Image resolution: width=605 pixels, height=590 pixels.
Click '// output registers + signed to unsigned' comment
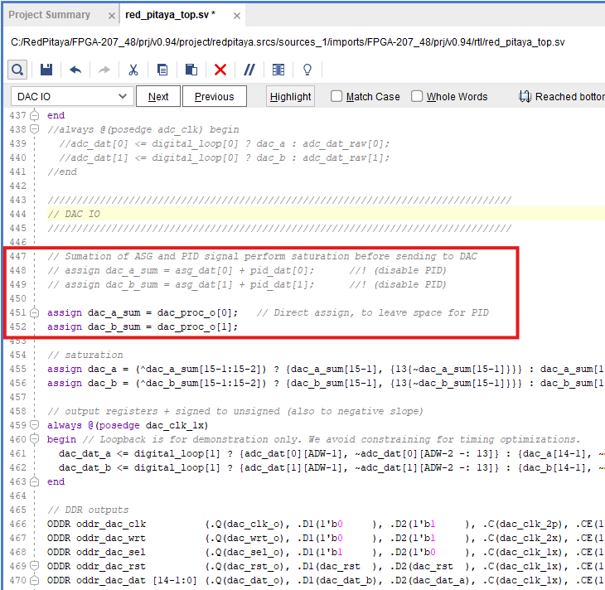[x=235, y=411]
